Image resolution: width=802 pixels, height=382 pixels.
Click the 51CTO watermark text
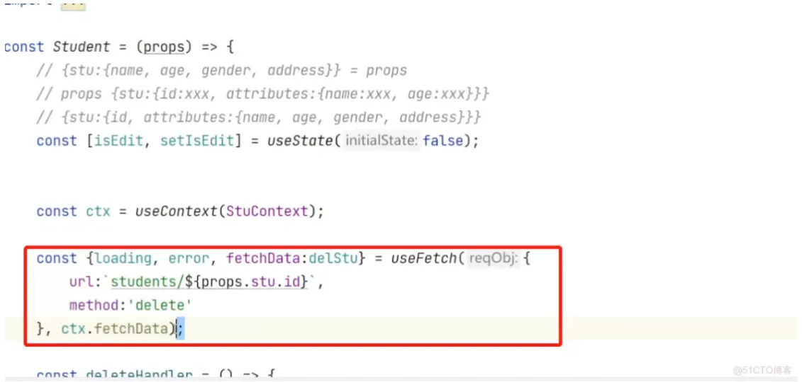coord(762,369)
